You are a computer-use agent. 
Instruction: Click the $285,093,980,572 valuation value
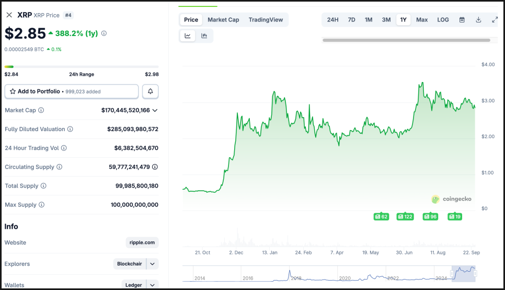pyautogui.click(x=133, y=129)
